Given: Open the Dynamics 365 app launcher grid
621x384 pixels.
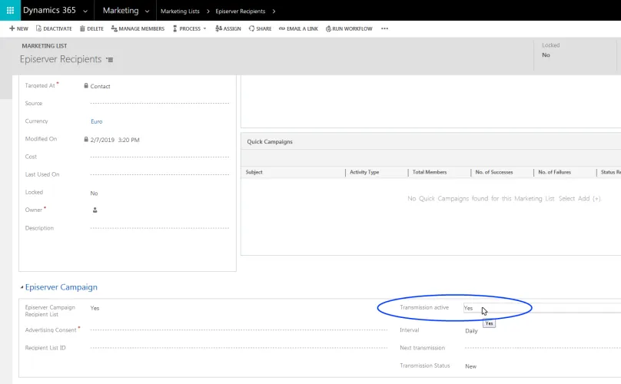Looking at the screenshot, I should (x=10, y=10).
